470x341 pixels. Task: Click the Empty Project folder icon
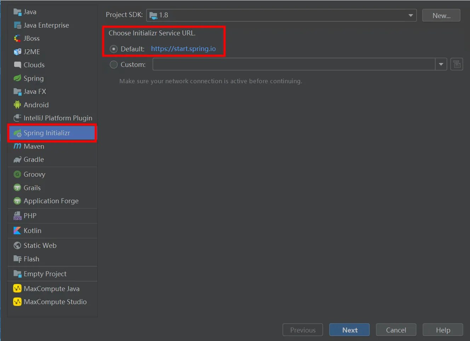pos(17,274)
